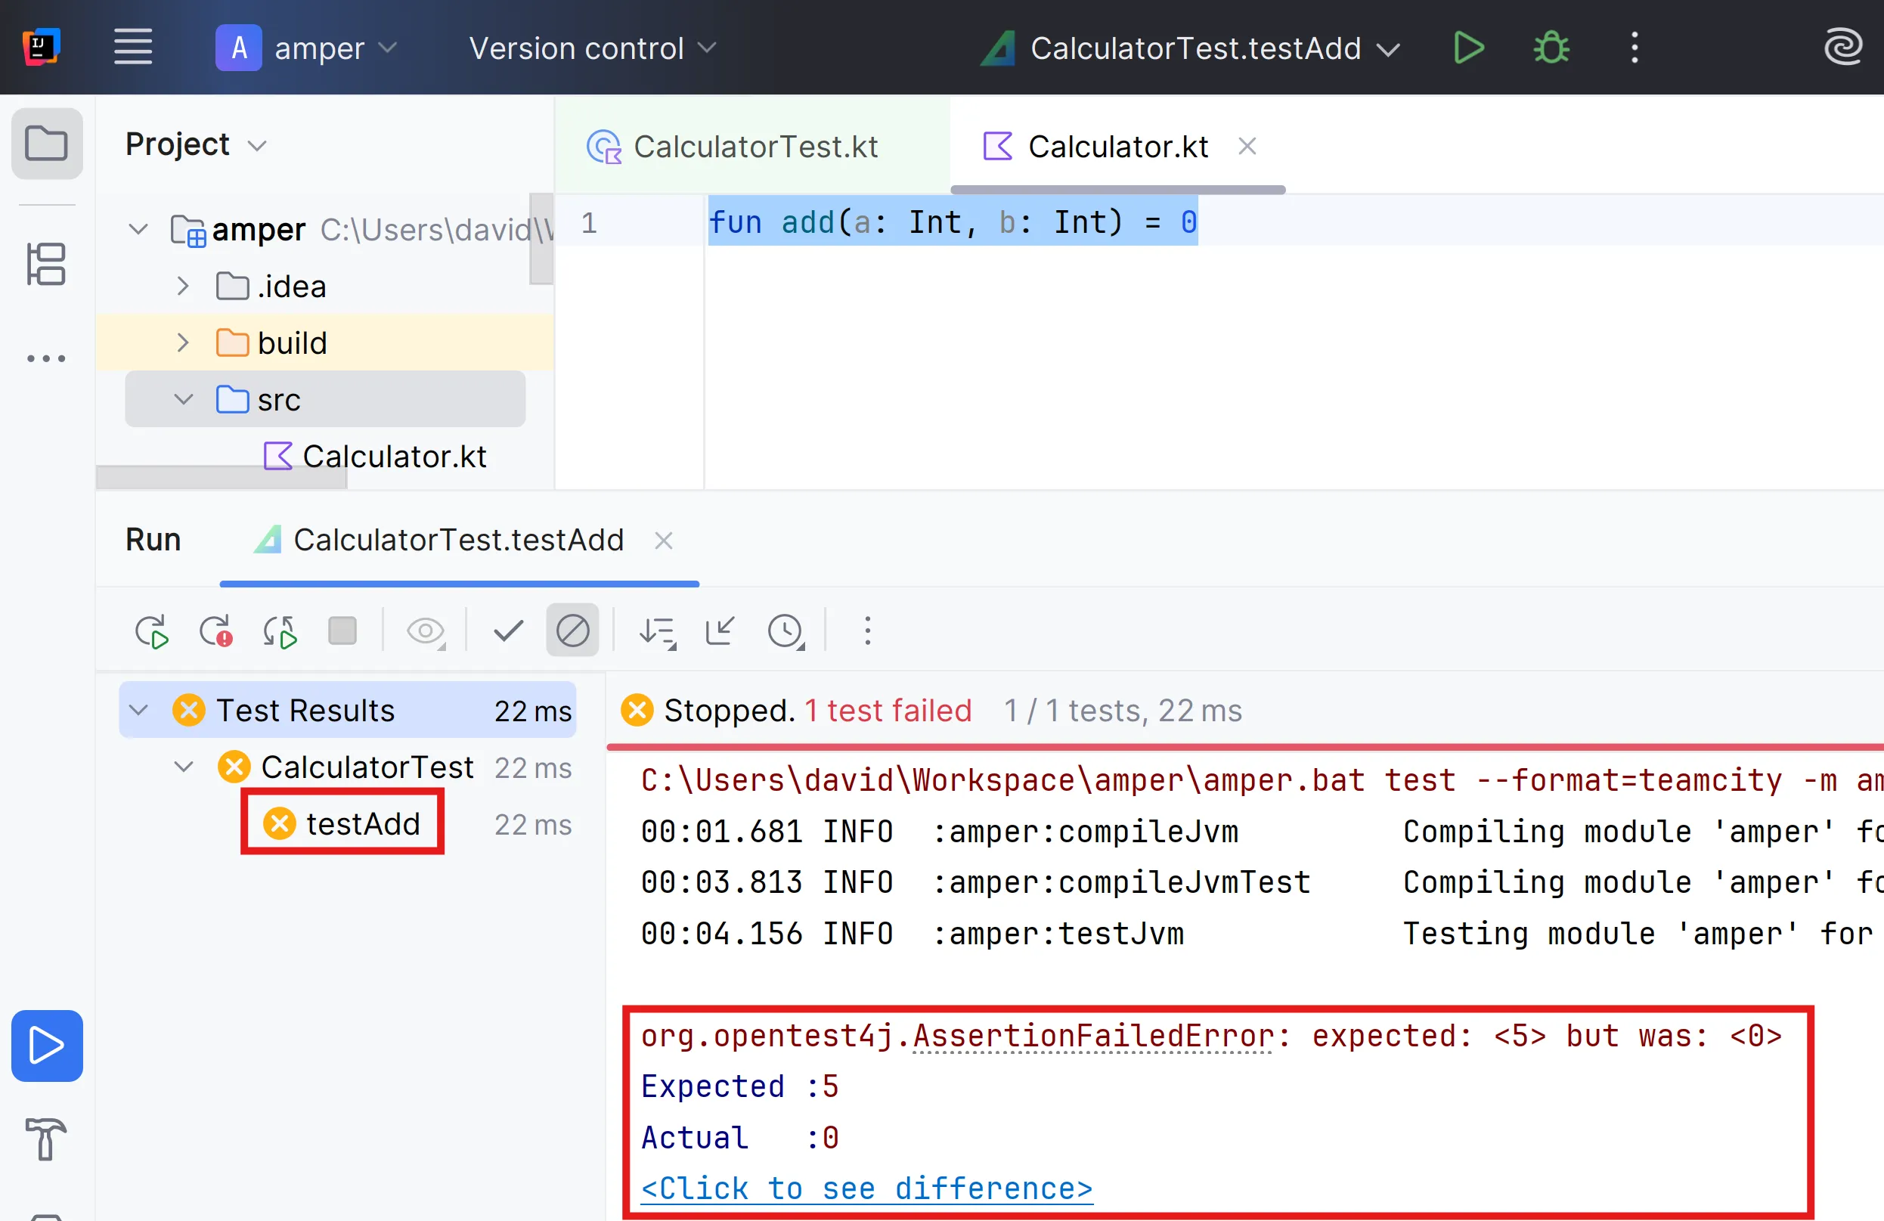Image resolution: width=1884 pixels, height=1221 pixels.
Task: Click the Rerun tests icon
Action: 150,631
